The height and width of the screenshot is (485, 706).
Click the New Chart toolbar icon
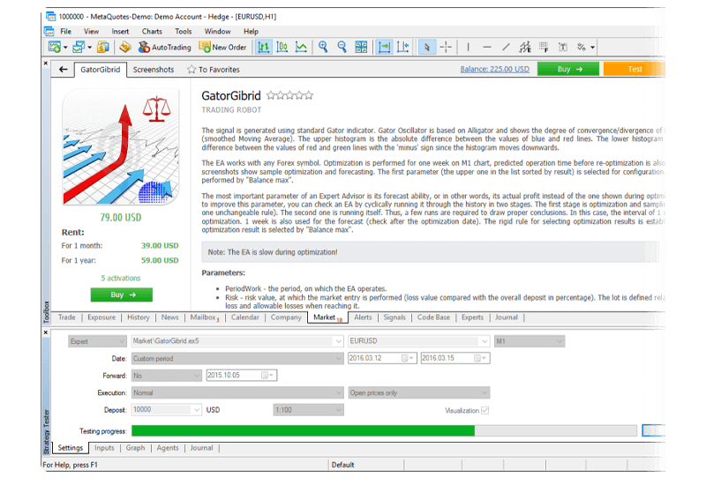click(x=55, y=47)
